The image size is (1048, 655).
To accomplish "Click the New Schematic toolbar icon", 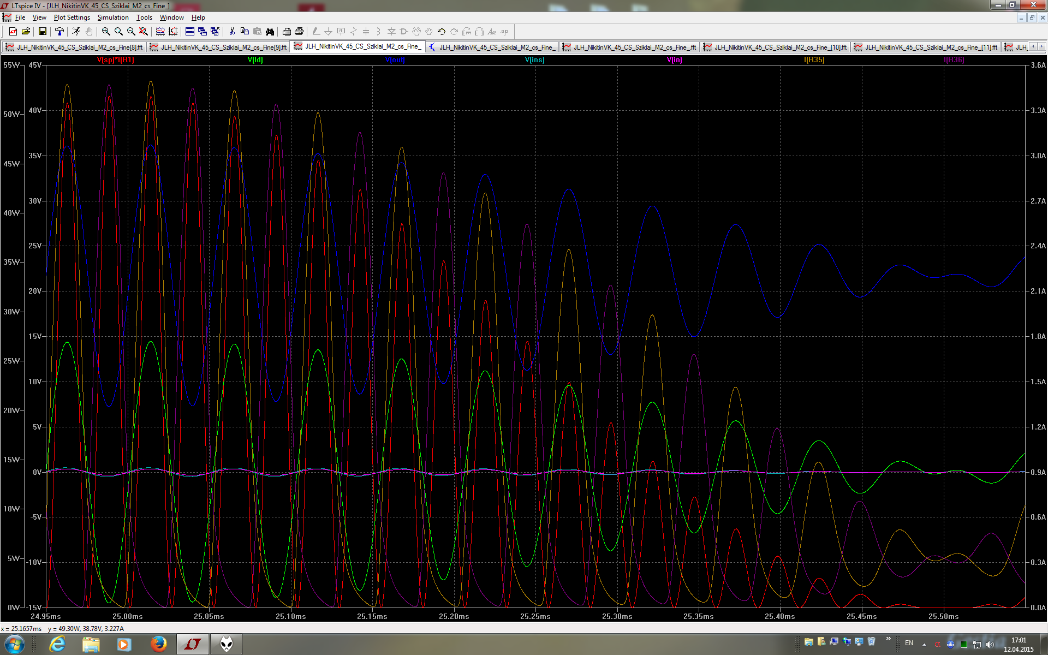I will [x=13, y=32].
